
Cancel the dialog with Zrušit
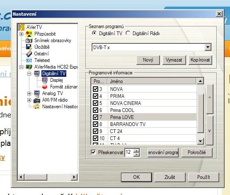pos(170,177)
